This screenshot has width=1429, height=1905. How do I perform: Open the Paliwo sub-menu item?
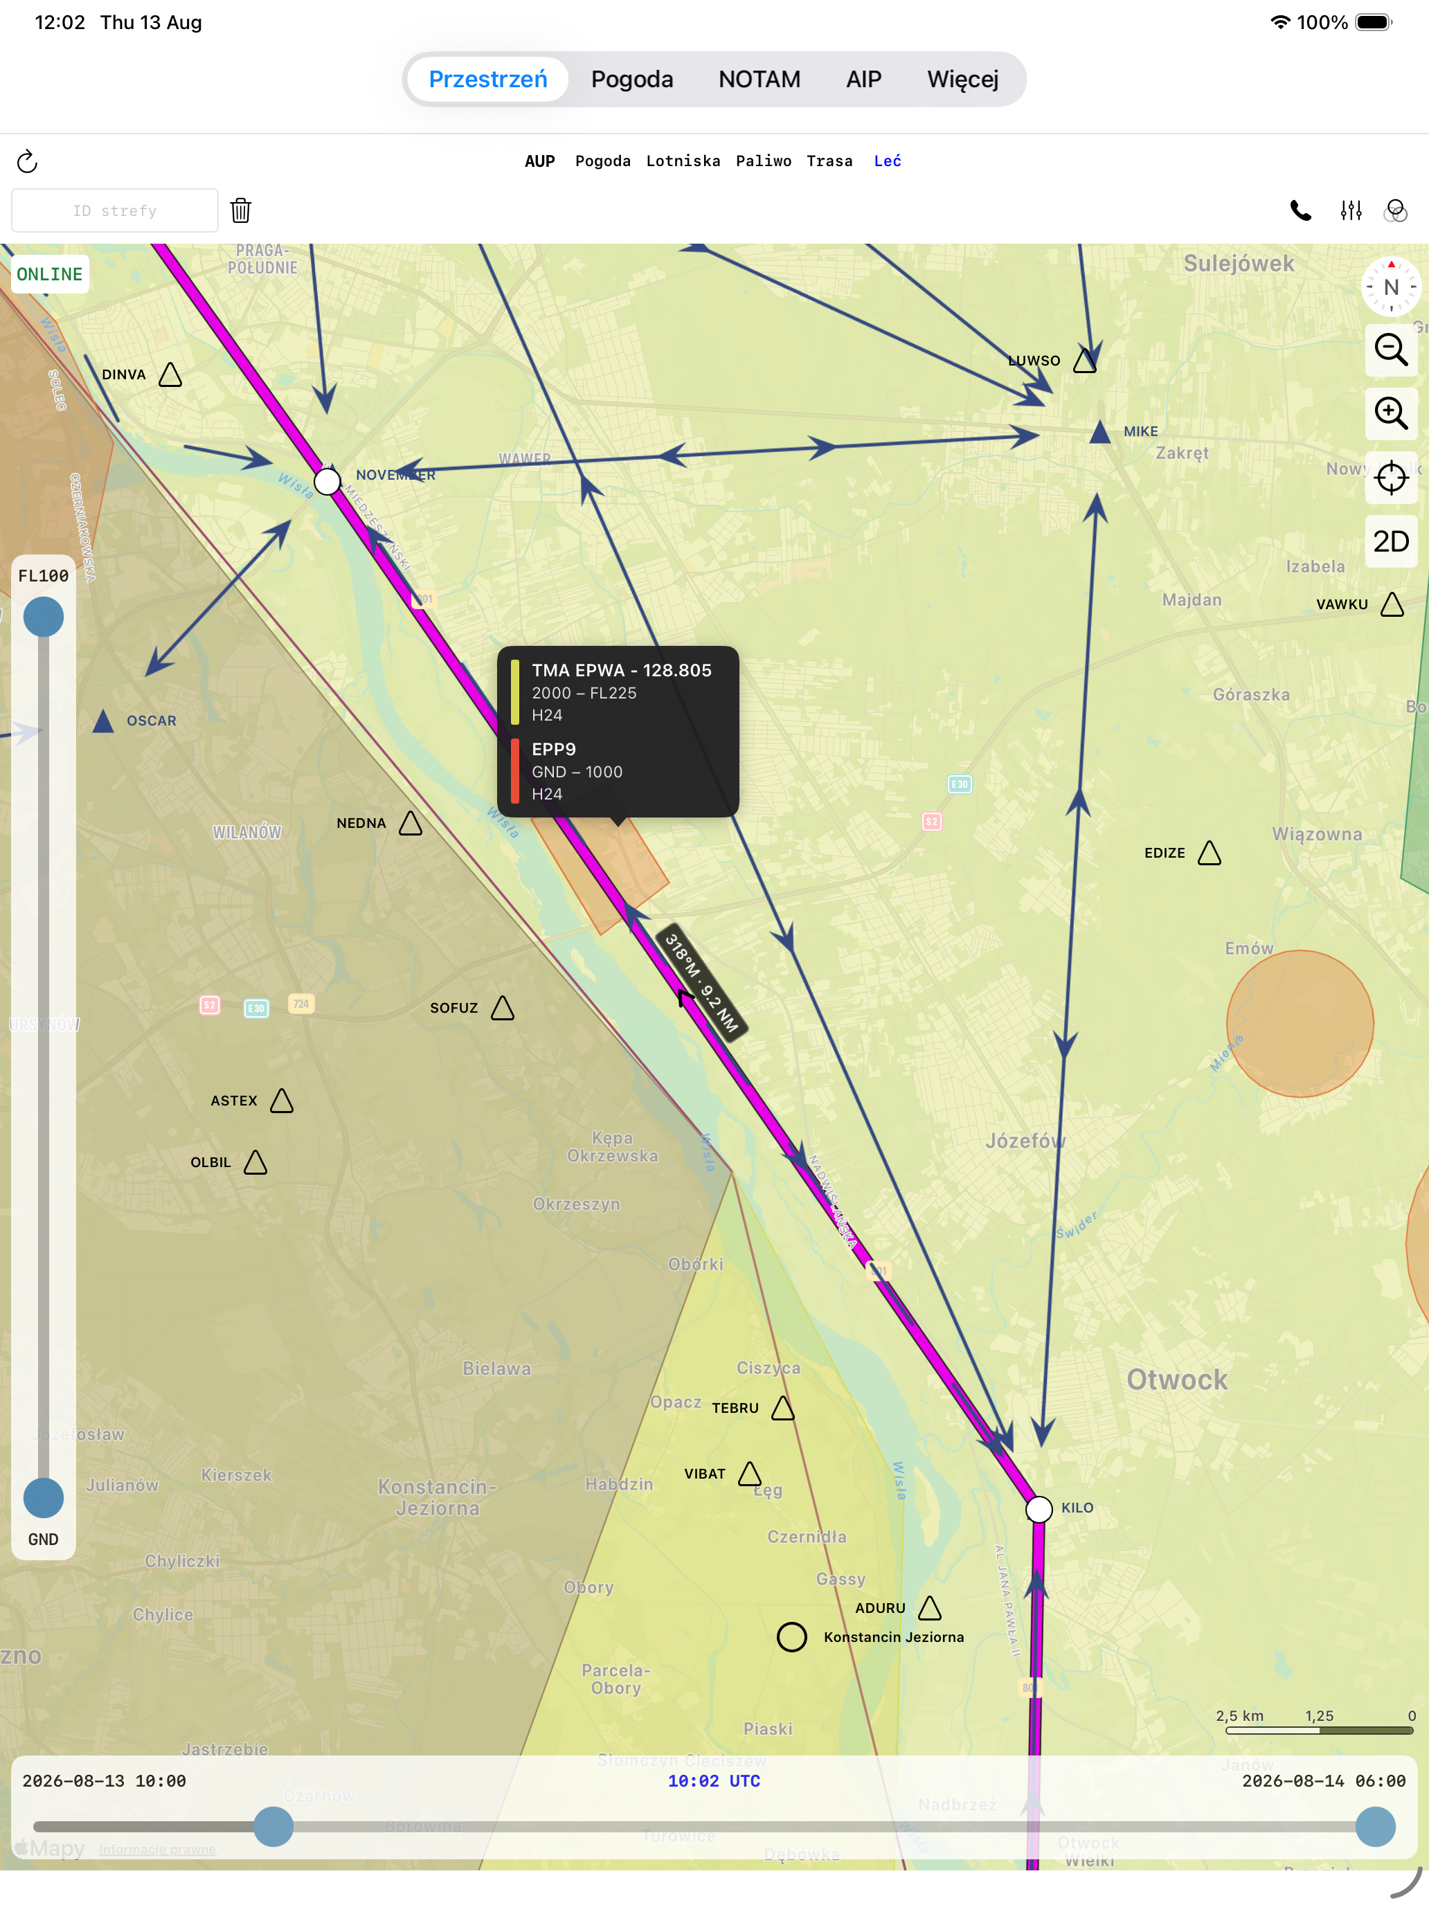[763, 161]
